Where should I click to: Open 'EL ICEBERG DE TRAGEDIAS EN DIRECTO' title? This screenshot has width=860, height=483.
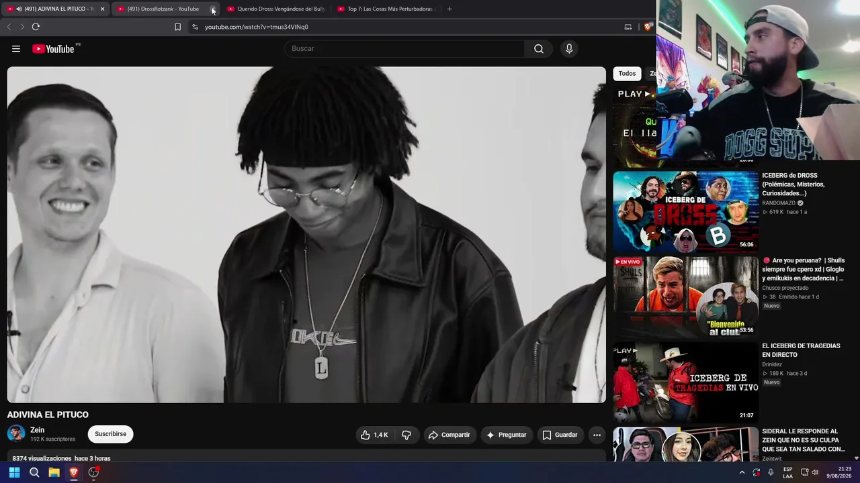[801, 350]
